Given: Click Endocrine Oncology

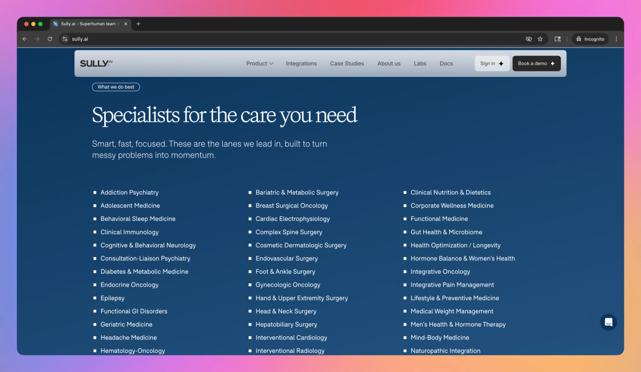Looking at the screenshot, I should pos(129,285).
